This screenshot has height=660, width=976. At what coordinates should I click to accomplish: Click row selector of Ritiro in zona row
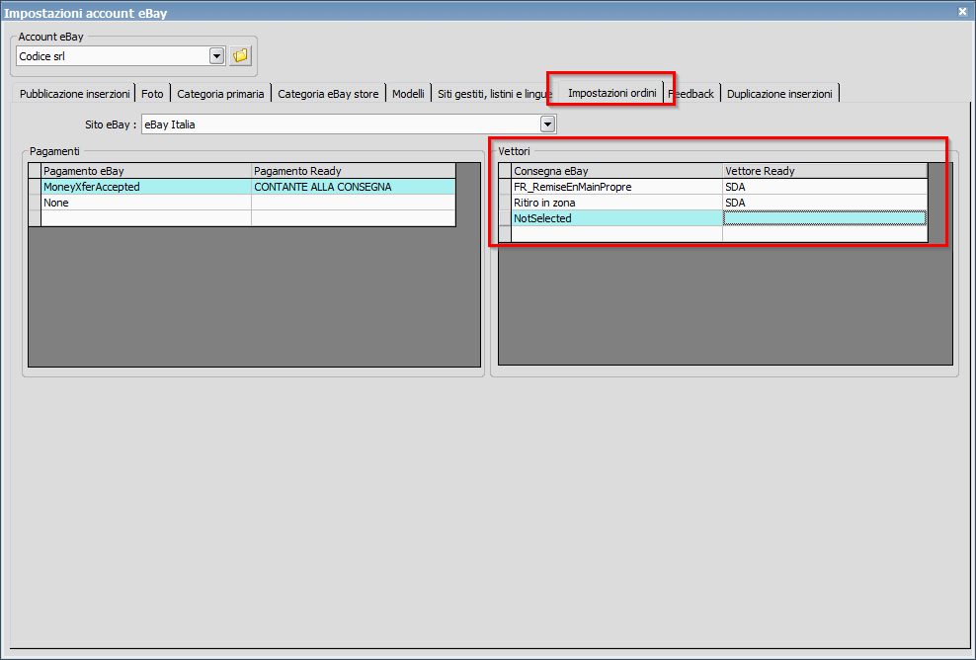click(505, 203)
